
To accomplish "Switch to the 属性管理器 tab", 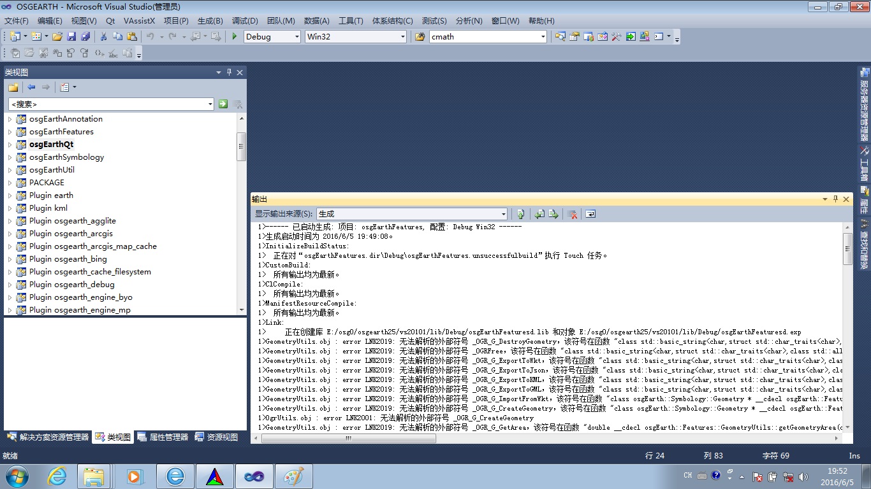I will coord(162,437).
